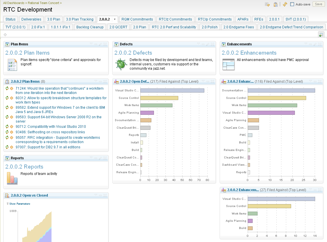Click the 2.0.0.2 Defects heading
The width and height of the screenshot is (327, 242).
(x=133, y=53)
